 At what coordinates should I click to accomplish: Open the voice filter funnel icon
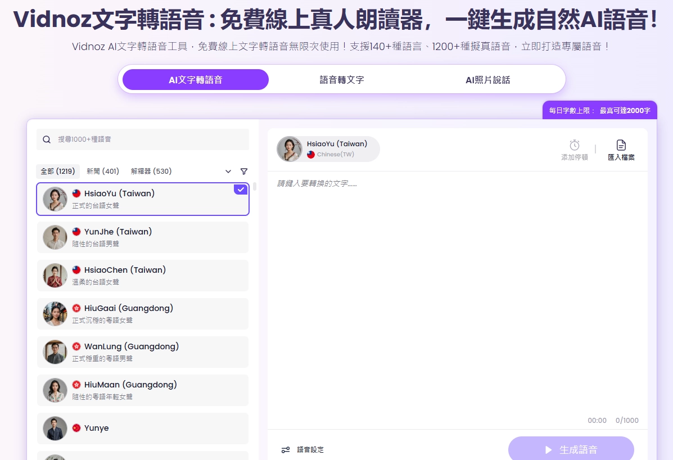(x=244, y=171)
